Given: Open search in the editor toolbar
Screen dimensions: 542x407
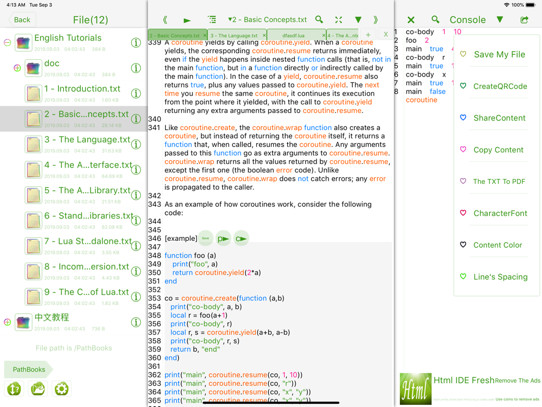Looking at the screenshot, I should [319, 20].
